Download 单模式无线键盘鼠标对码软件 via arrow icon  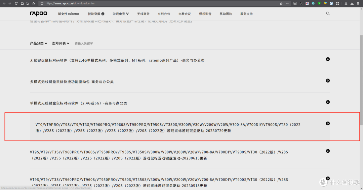(328, 102)
